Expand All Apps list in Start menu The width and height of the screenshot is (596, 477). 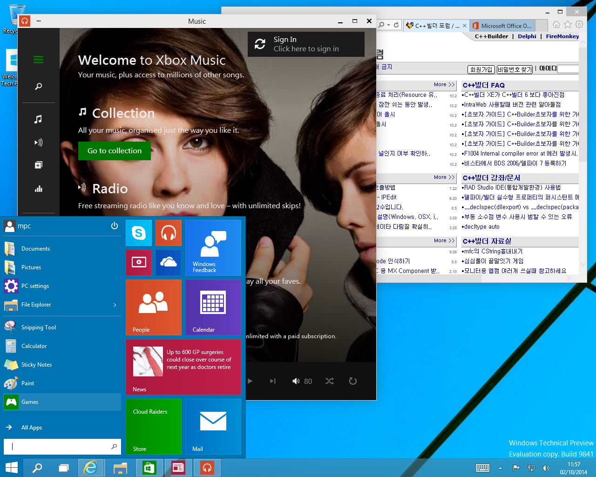click(x=31, y=428)
